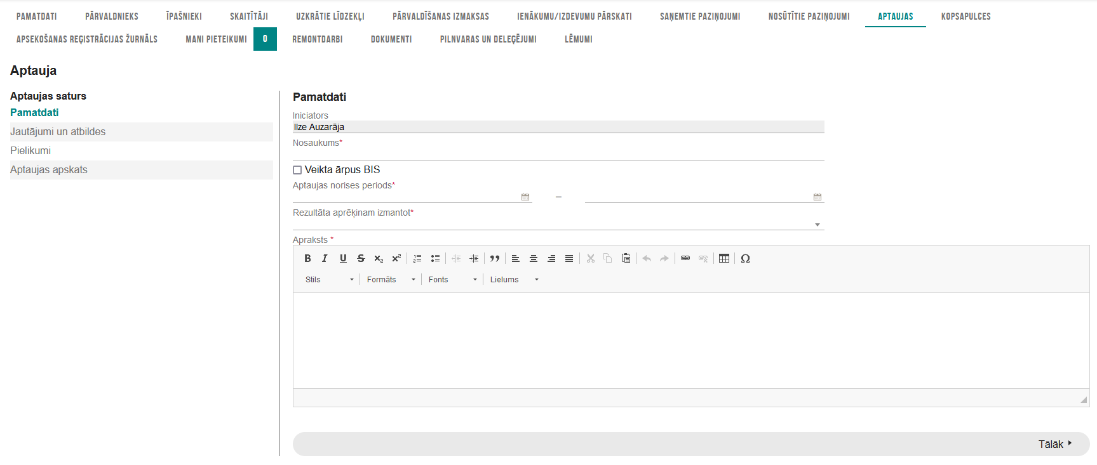This screenshot has height=465, width=1097.
Task: Toggle subscript formatting
Action: coord(379,258)
